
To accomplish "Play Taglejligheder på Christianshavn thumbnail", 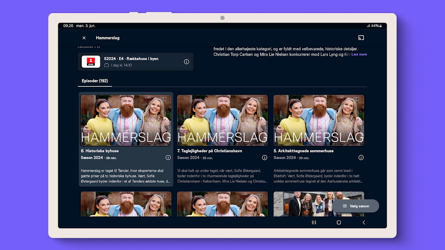I will click(x=222, y=120).
